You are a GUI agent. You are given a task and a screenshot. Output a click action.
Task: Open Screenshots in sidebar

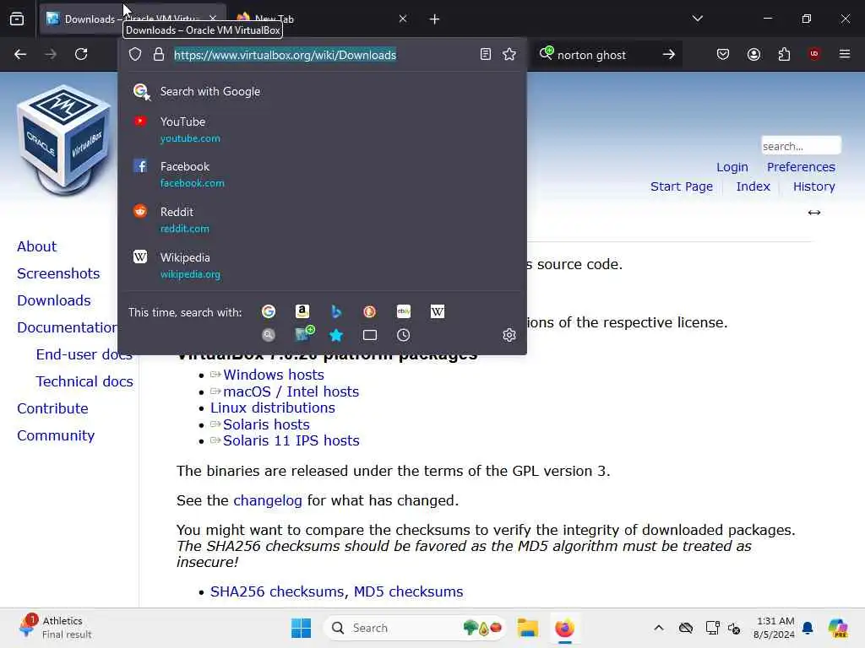pyautogui.click(x=58, y=273)
